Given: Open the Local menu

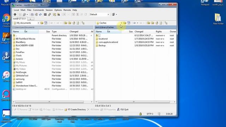Looking at the screenshot, I should pyautogui.click(x=16, y=10).
